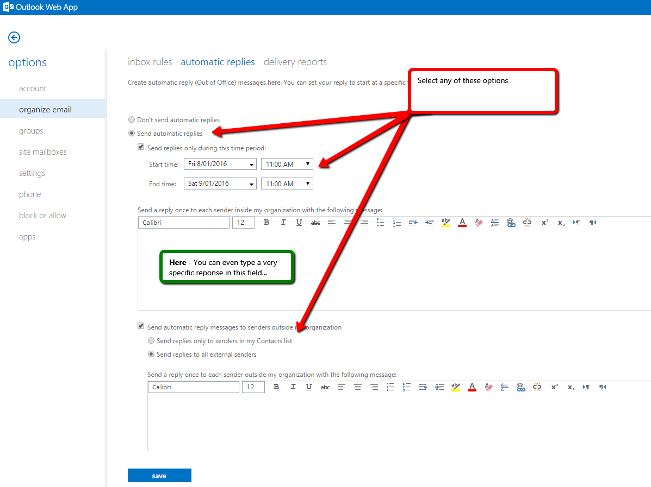Insert bullet list in the outside-organization toolbar
Screen dimensions: 651x487
tap(390, 387)
